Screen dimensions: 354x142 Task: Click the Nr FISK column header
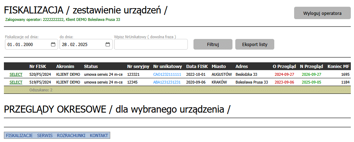tap(38, 66)
